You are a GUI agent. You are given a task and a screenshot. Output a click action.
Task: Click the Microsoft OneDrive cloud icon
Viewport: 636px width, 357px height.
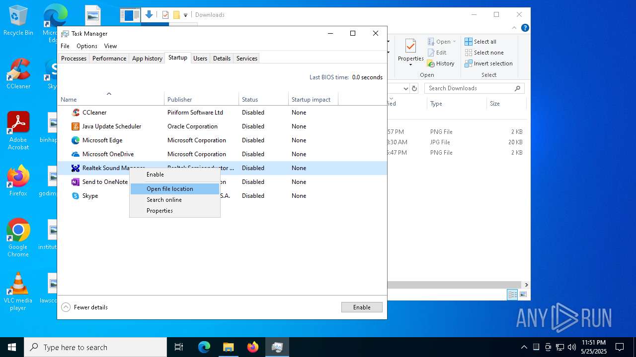pyautogui.click(x=76, y=154)
